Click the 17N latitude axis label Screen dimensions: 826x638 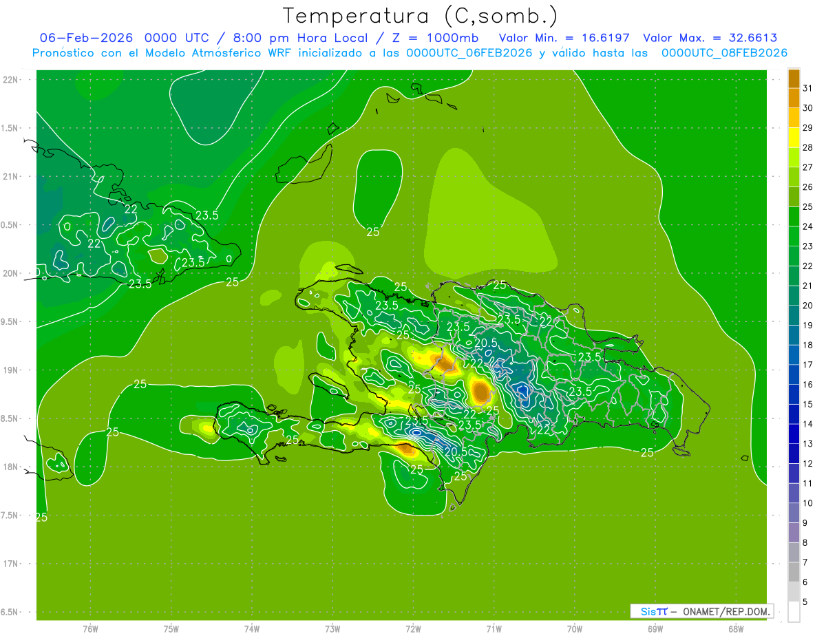11,564
